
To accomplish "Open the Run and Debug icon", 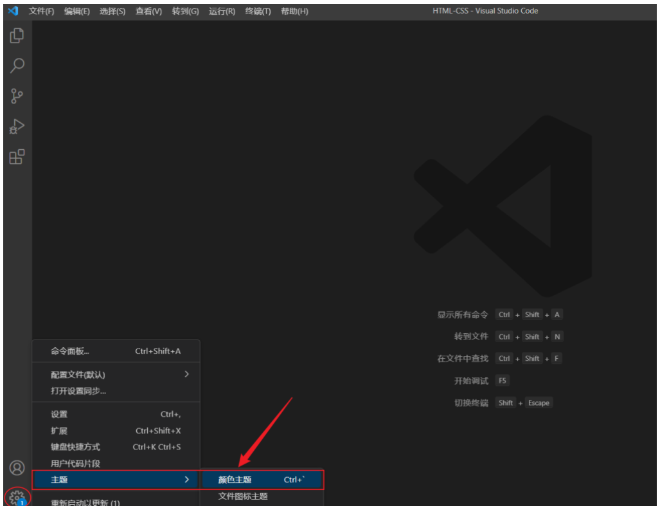I will tap(17, 127).
